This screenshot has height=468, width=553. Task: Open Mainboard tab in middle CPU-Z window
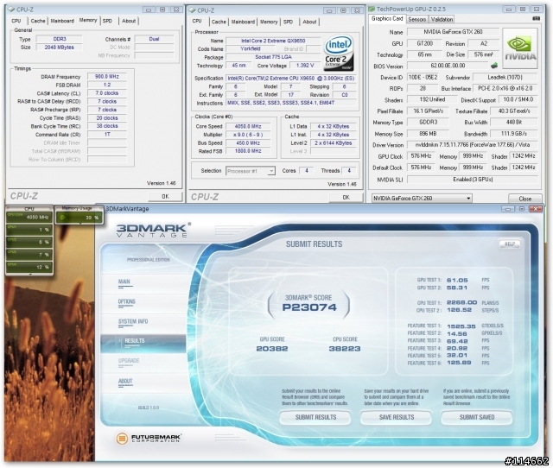(243, 22)
